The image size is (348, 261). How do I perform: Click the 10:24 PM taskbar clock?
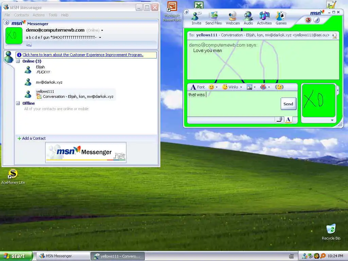(335, 256)
